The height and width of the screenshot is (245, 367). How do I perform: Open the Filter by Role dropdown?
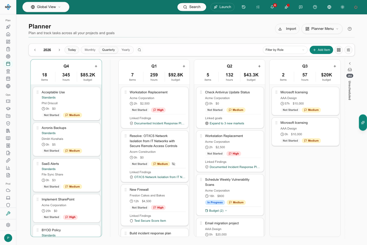285,50
